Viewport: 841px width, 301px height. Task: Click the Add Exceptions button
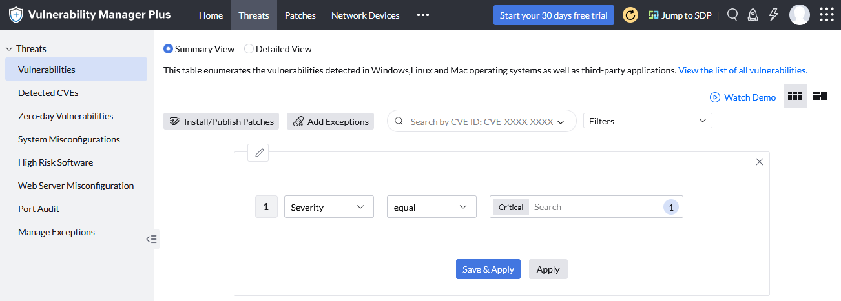click(330, 121)
